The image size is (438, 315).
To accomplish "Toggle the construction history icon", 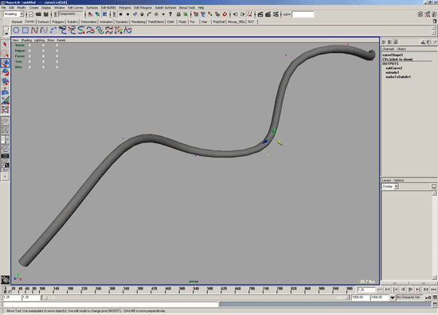I will coord(249,14).
